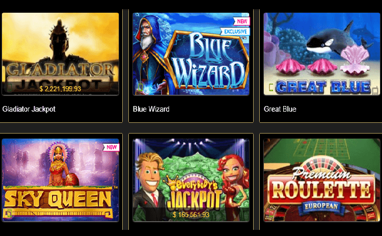Open Premium Roulette European game thumbnail
The height and width of the screenshot is (236, 382).
click(322, 180)
